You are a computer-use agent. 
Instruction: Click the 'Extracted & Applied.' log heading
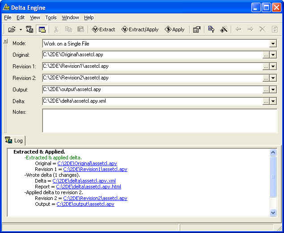[x=39, y=152]
